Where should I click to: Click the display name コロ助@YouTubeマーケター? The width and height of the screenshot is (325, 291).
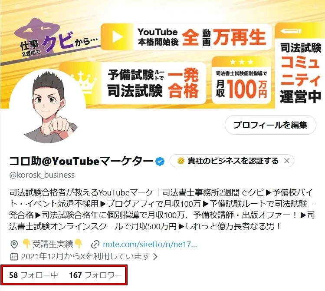[x=81, y=161]
